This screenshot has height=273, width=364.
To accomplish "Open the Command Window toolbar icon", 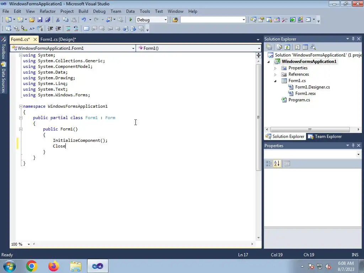I will click(x=308, y=20).
